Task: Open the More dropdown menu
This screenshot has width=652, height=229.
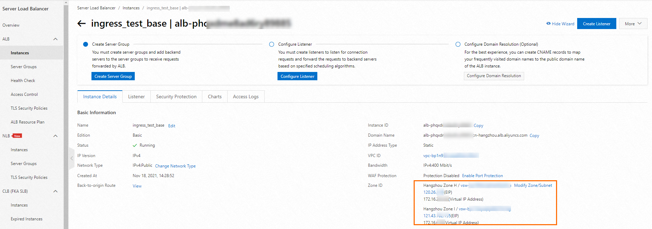Action: click(633, 24)
